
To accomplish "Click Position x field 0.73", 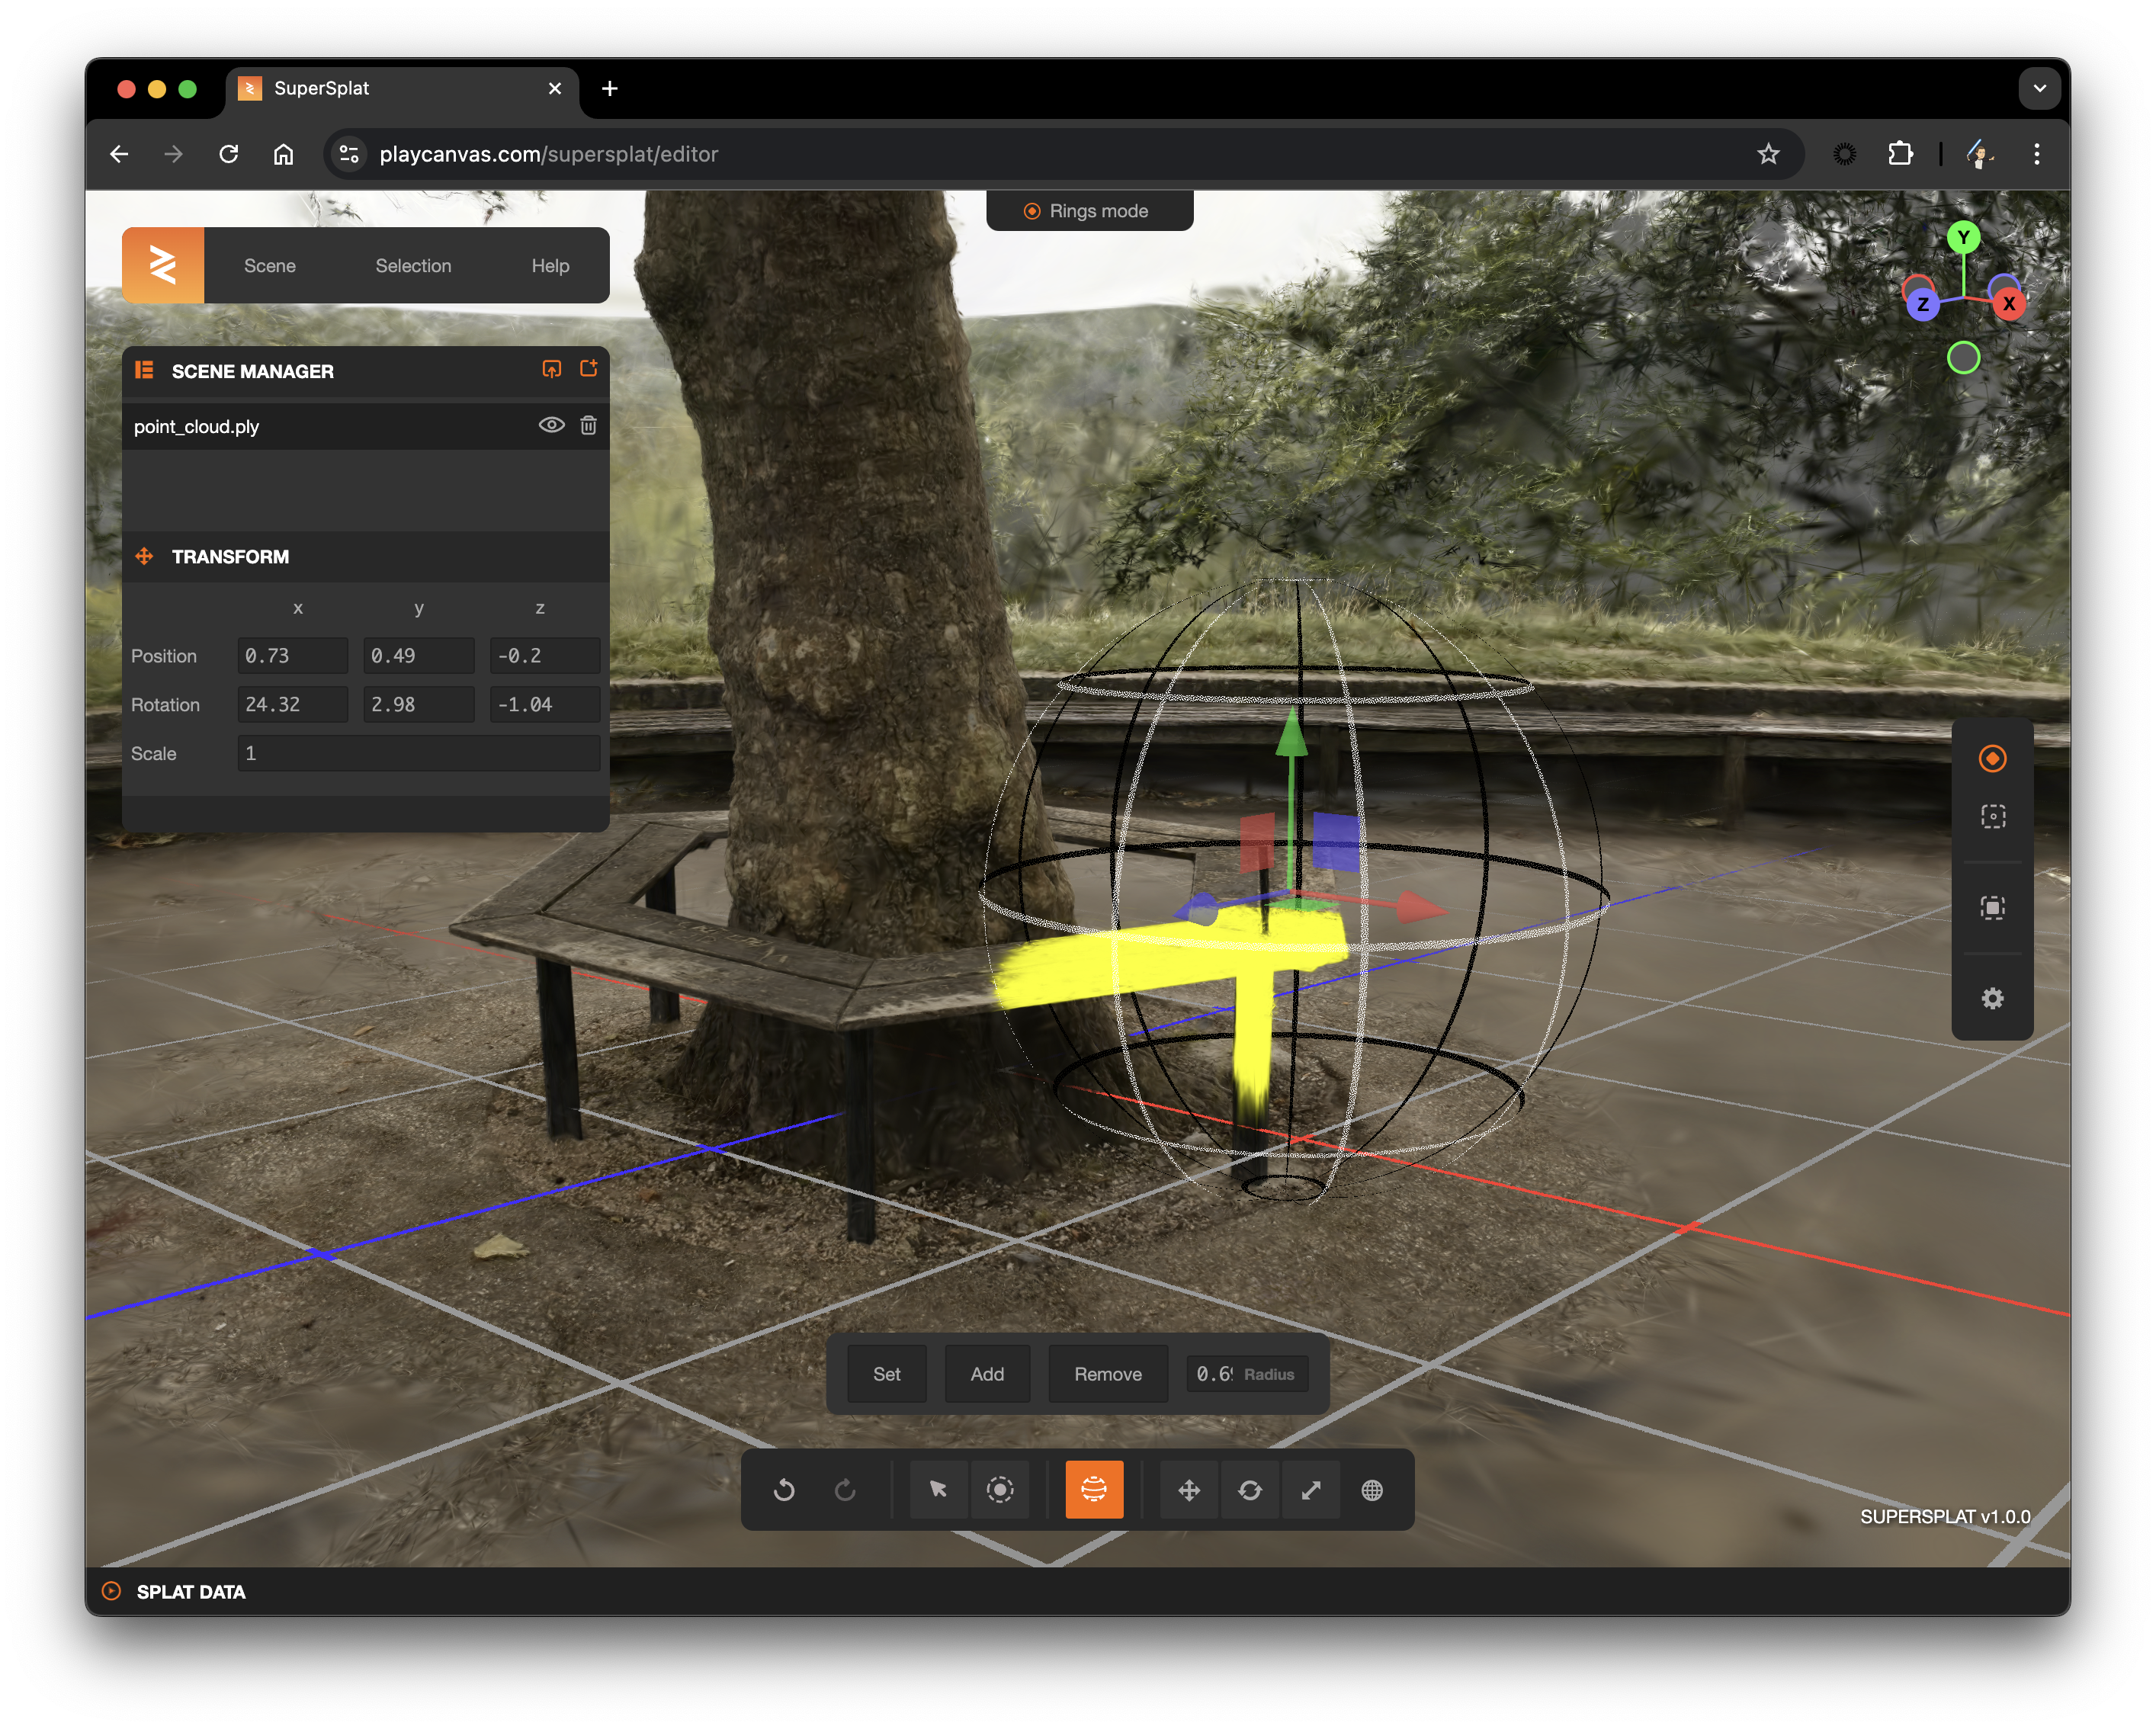I will (x=293, y=655).
